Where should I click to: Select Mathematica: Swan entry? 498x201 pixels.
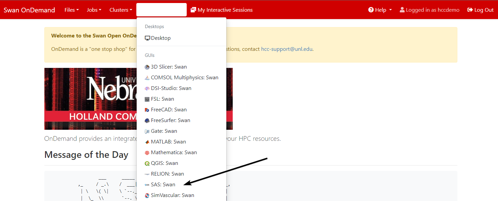point(181,153)
